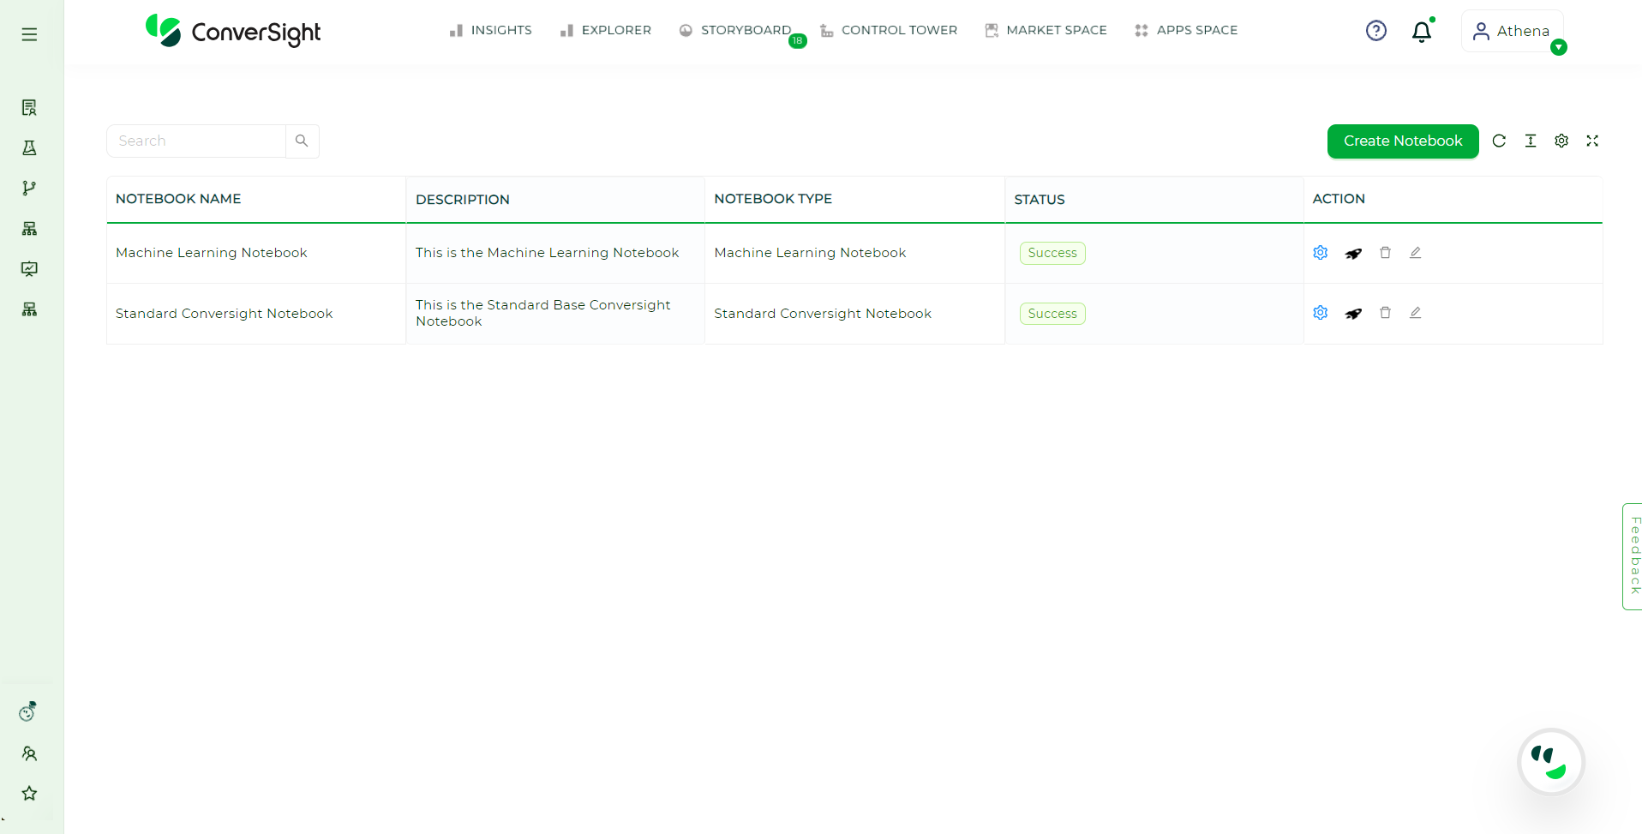Edit the Standard Conversight Notebook
Viewport: 1642px width, 834px height.
coord(1415,313)
